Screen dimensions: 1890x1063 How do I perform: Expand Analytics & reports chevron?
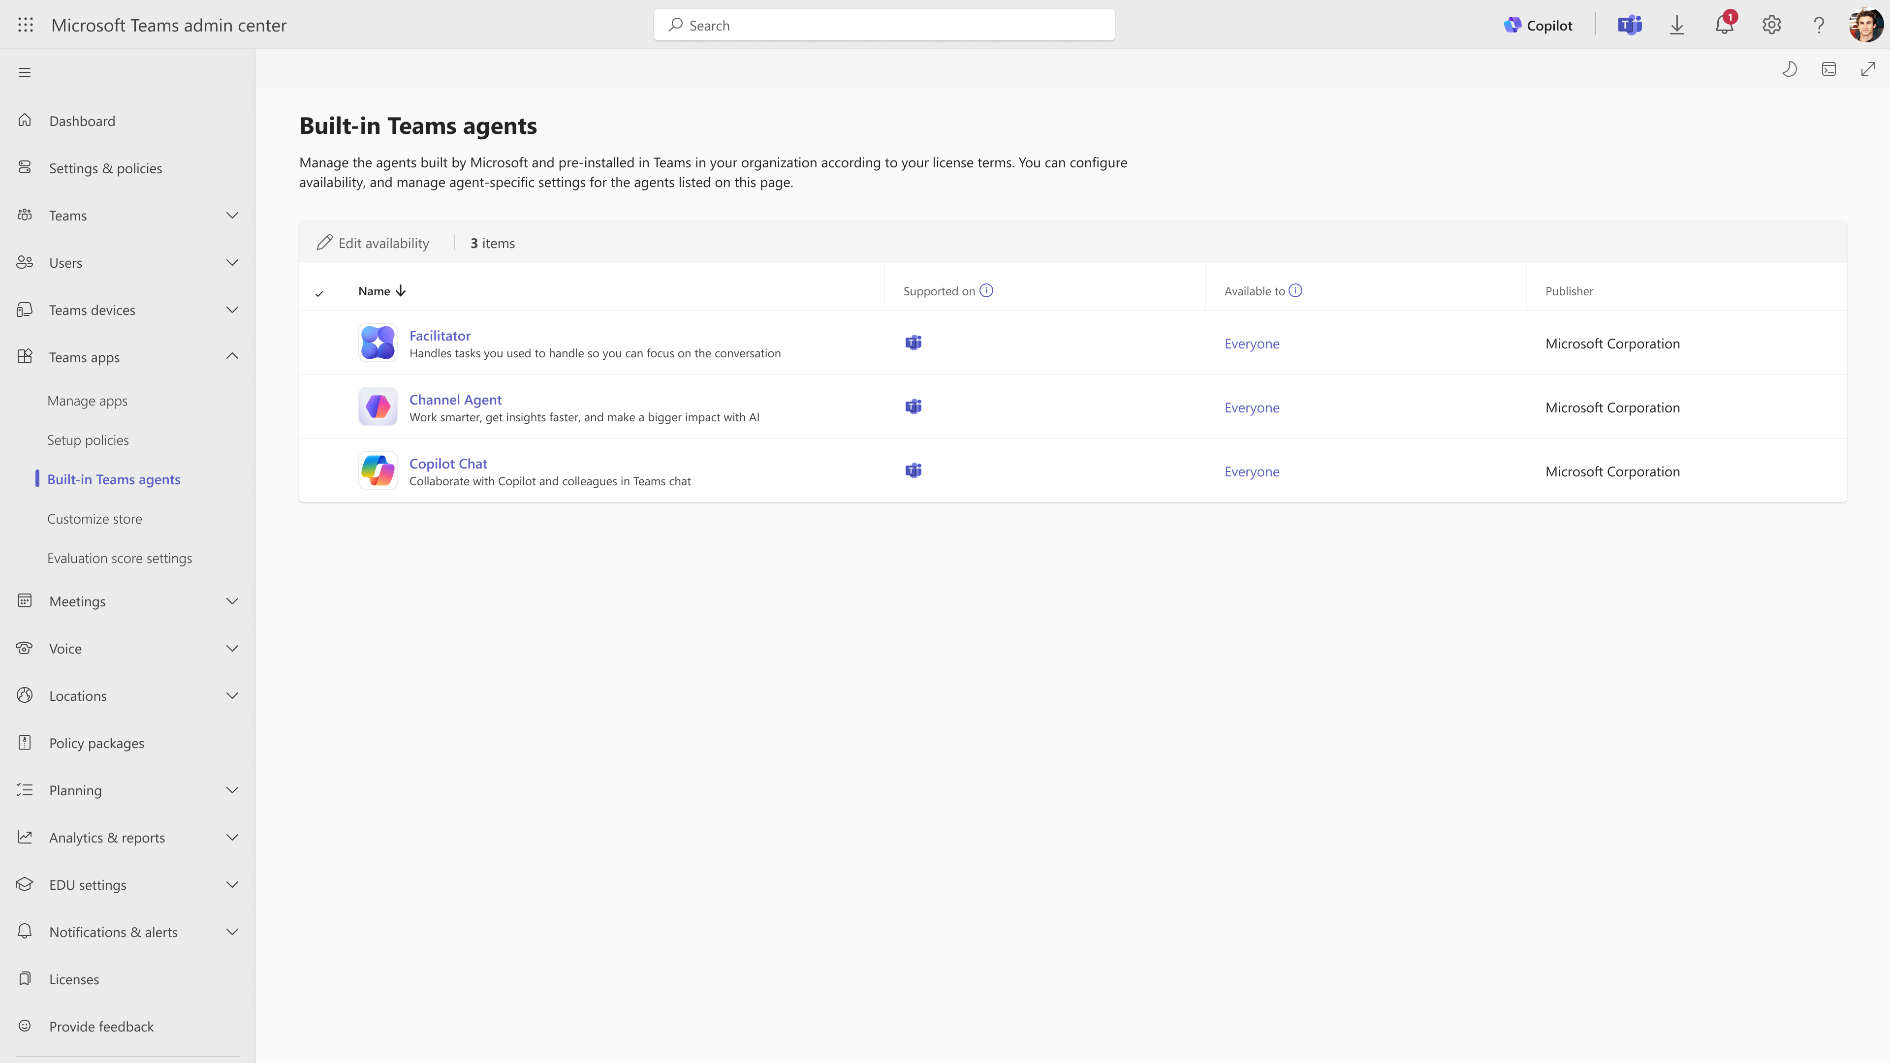point(232,837)
